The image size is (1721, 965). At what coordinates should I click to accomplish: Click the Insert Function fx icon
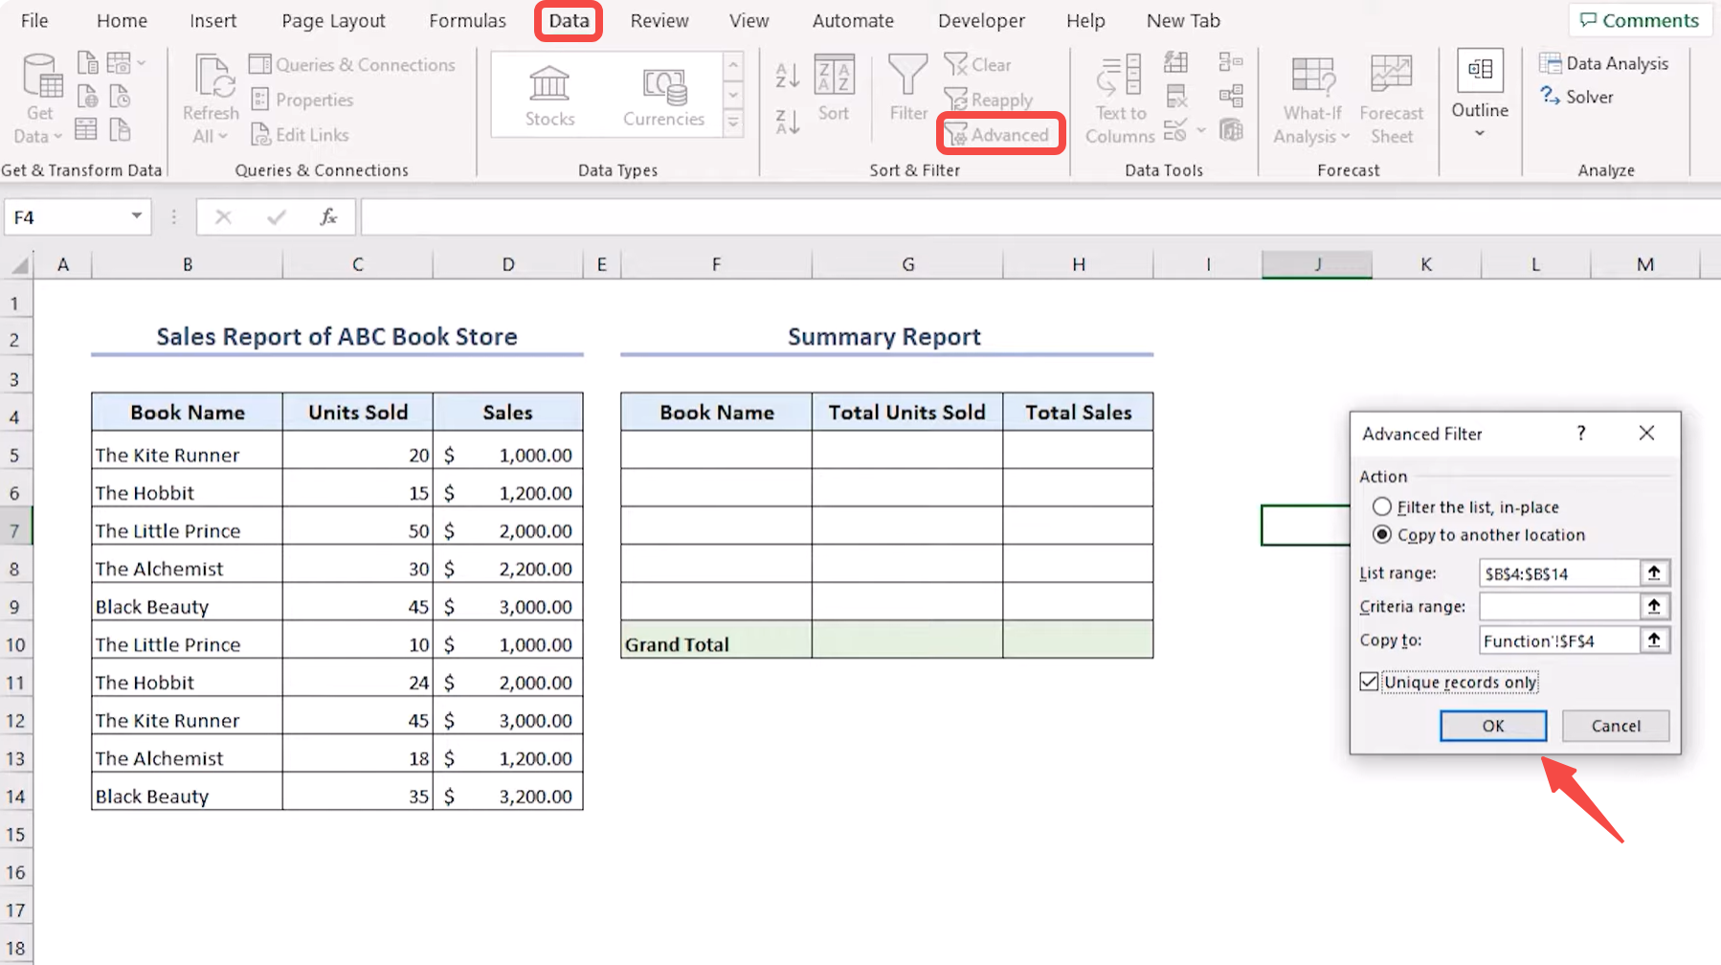328,217
